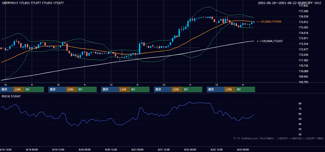Click price axis value 169.442
The width and height of the screenshot is (325, 152).
(303, 77)
